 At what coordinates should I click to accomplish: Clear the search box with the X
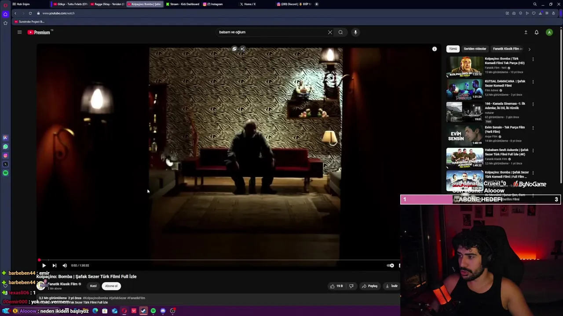coord(330,32)
